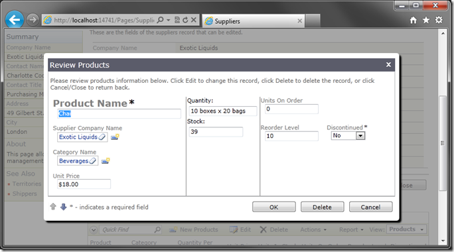Screen dimensions: 454x252
Task: Close the Suppliers tab
Action: point(299,21)
